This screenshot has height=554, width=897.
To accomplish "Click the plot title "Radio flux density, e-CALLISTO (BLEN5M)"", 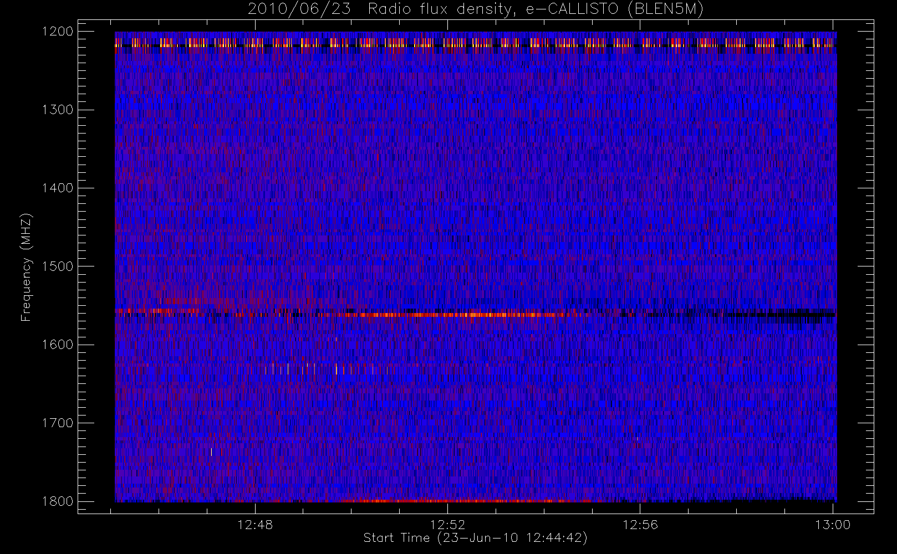I will pos(536,9).
